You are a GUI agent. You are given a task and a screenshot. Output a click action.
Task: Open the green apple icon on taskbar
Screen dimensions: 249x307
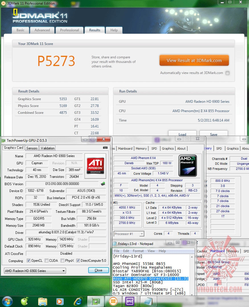[x=25, y=301]
